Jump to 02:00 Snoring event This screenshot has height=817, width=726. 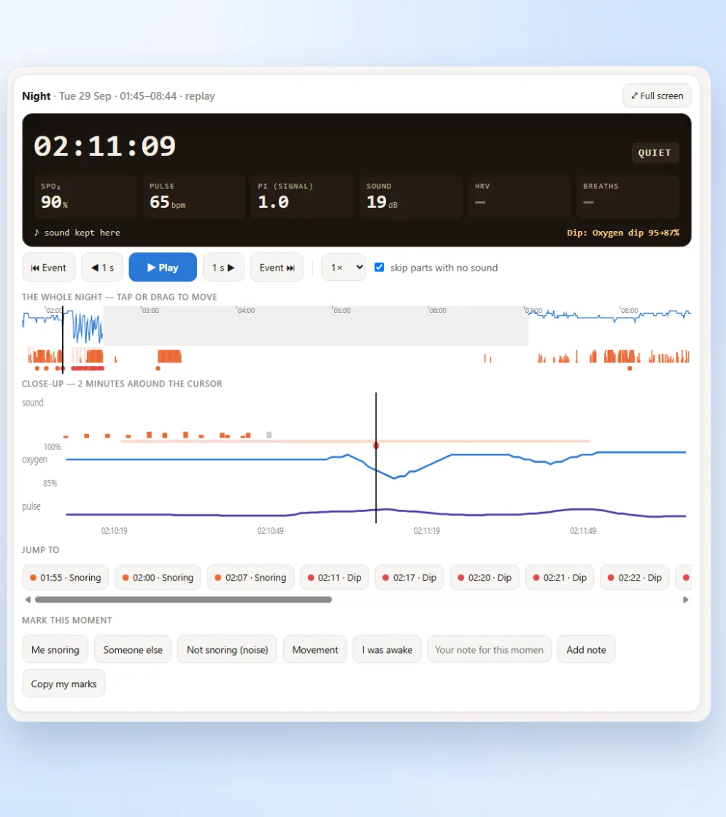pos(158,577)
